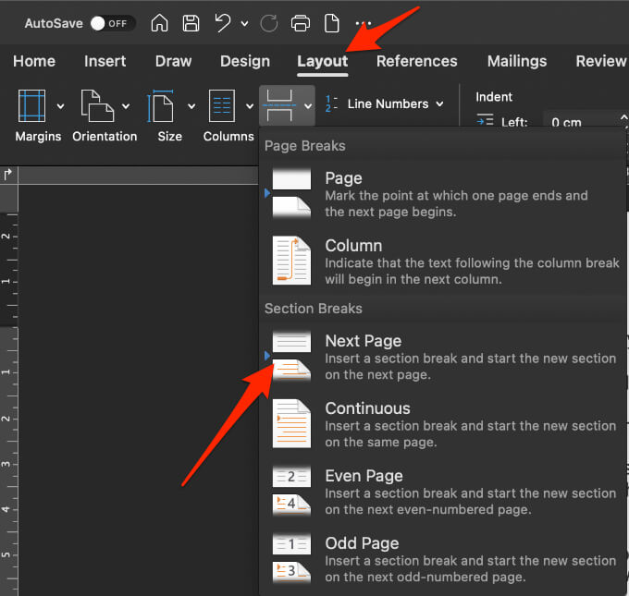Click the New Document icon
Viewport: 629px width, 596px height.
pyautogui.click(x=330, y=23)
